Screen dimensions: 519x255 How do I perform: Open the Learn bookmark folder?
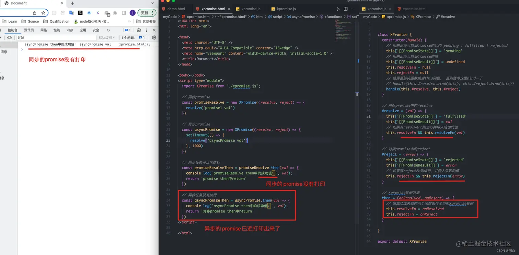[10, 21]
